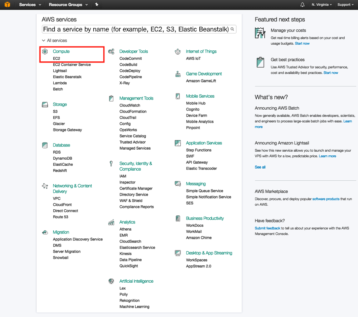Click the Compute category icon
The image size is (358, 317).
point(45,52)
